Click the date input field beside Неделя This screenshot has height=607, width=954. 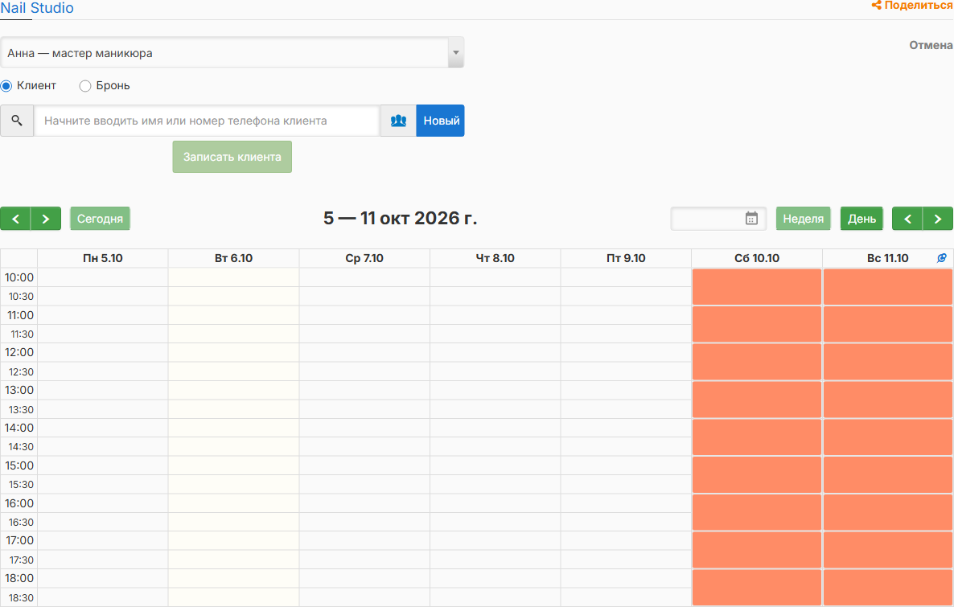tap(718, 219)
